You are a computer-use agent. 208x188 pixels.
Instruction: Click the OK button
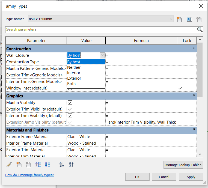click(x=137, y=177)
